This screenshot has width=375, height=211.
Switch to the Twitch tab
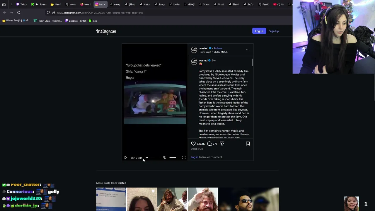[x=22, y=4]
